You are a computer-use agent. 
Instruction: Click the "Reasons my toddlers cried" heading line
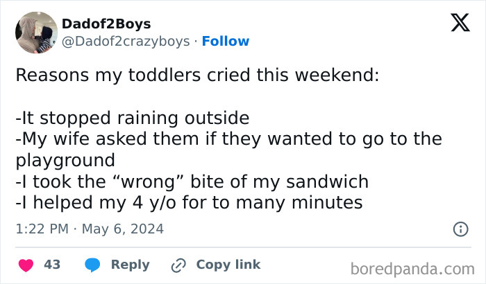pyautogui.click(x=197, y=76)
